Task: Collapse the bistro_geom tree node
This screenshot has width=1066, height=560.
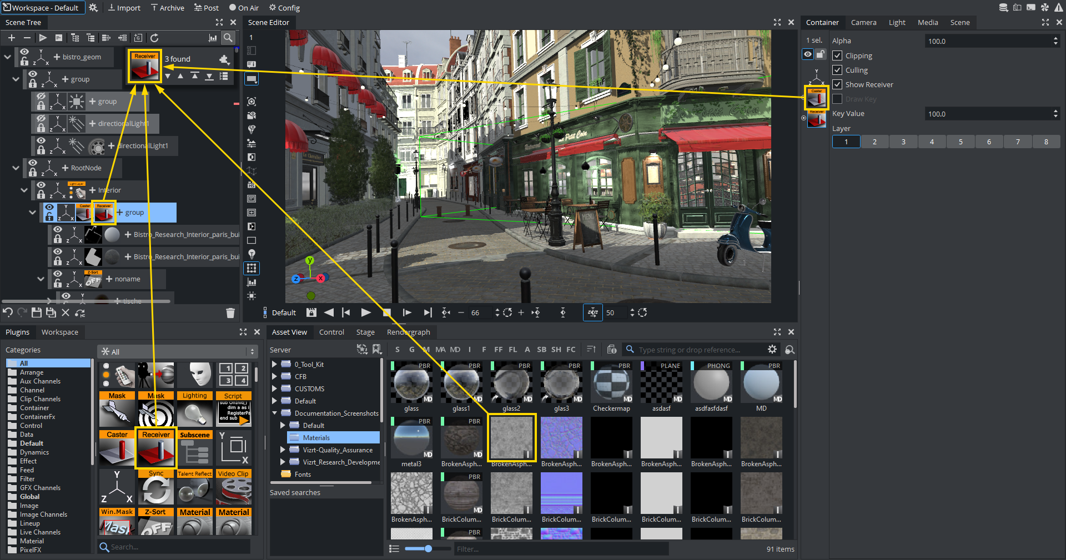Action: click(7, 57)
